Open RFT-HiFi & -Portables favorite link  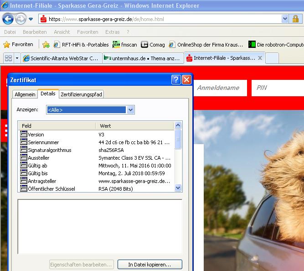(81, 45)
